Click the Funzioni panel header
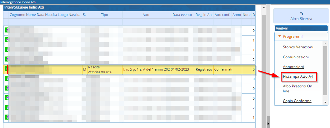Image resolution: width=330 pixels, height=128 pixels. point(301,28)
